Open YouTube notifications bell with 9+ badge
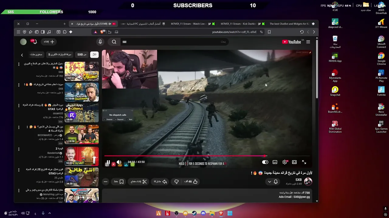Image resolution: width=389 pixels, height=218 pixels. (34, 42)
